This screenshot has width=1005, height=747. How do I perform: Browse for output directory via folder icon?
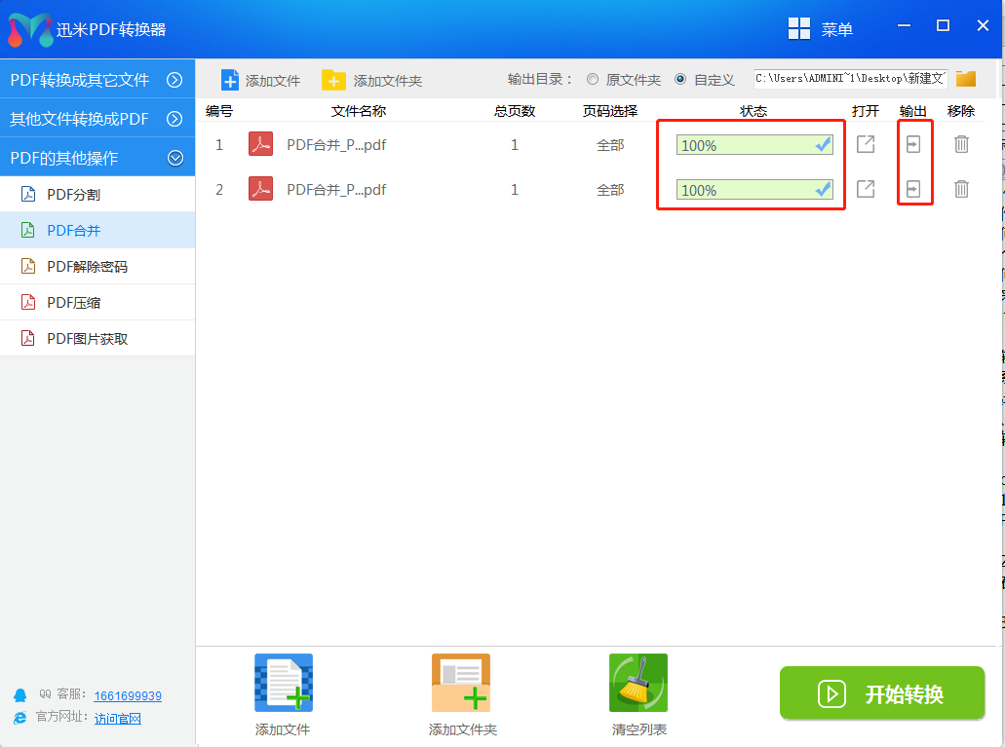click(x=966, y=79)
